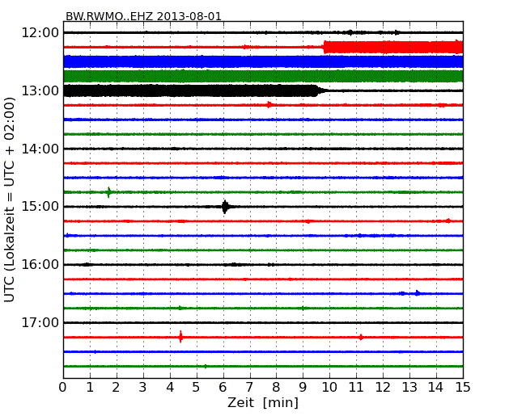Select the blue spike on the 16:30 trace
The width and height of the screenshot is (526, 420).
[x=417, y=293]
